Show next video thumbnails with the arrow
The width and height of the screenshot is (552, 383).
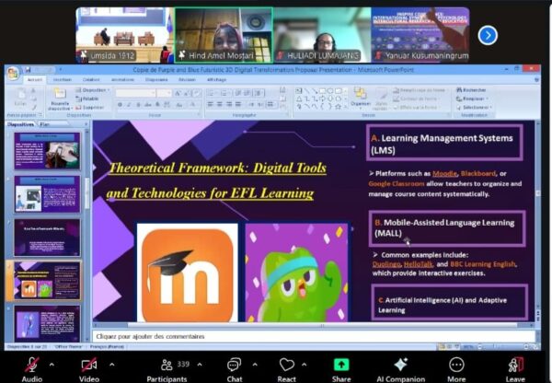(488, 35)
